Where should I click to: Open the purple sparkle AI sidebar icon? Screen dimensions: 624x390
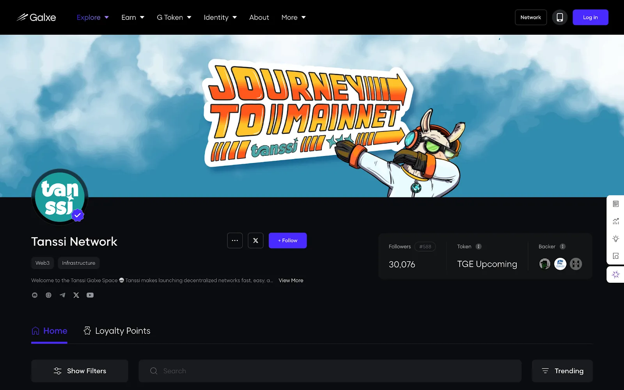616,275
